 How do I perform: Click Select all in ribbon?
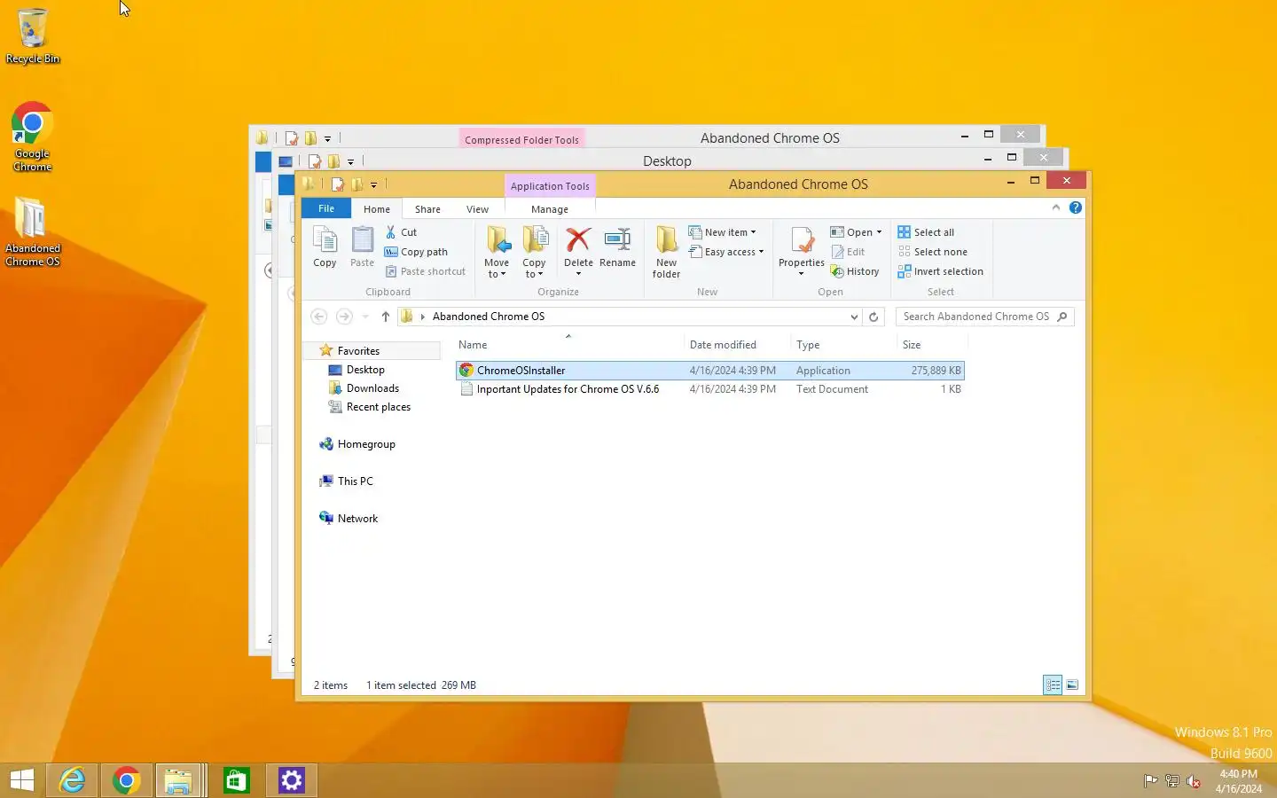[926, 232]
